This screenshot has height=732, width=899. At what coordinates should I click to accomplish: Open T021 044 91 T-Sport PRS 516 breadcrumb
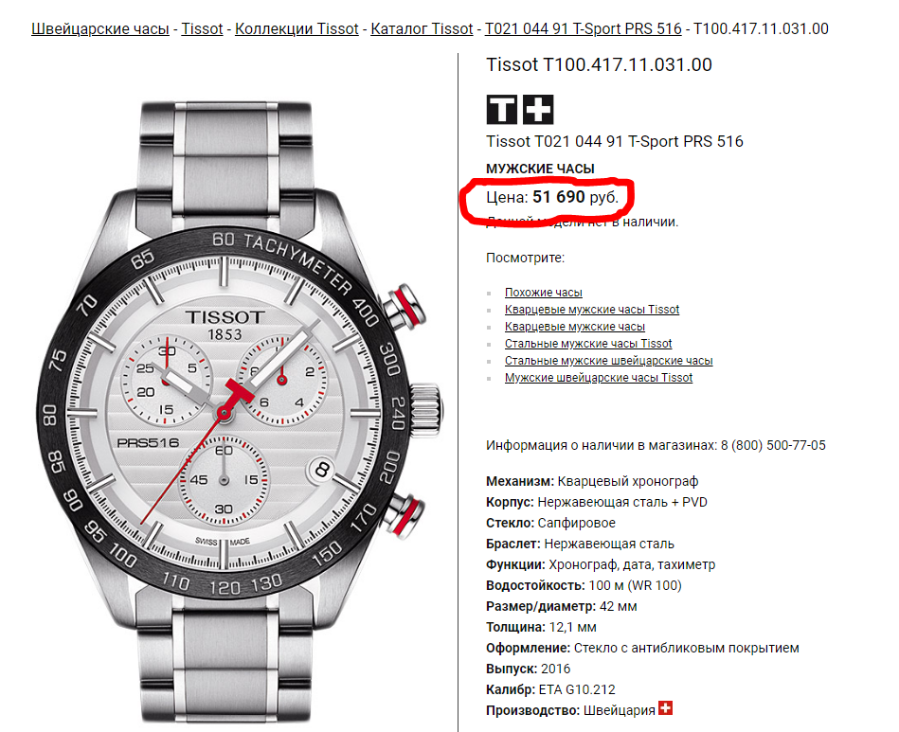(584, 28)
